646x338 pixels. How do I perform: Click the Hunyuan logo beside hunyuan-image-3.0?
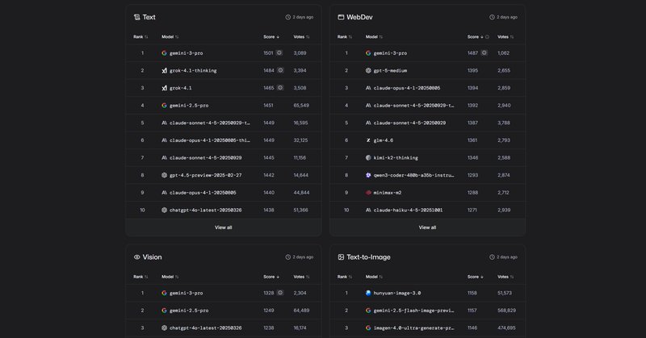pyautogui.click(x=368, y=293)
